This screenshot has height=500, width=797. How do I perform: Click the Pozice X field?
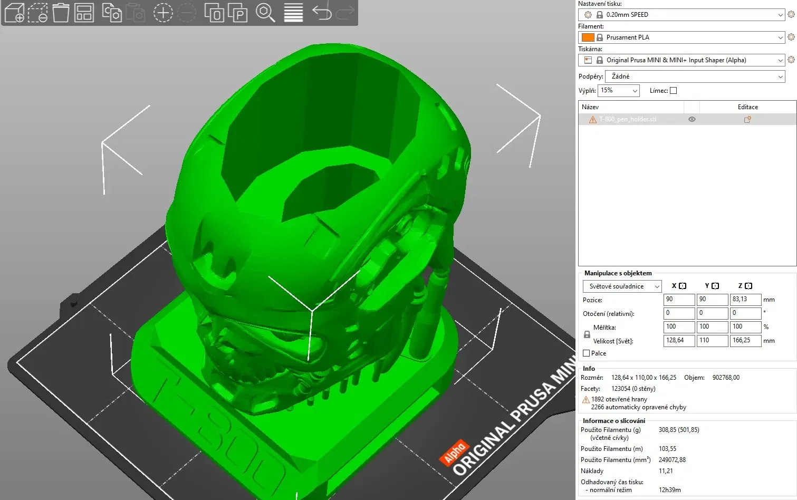tap(679, 300)
